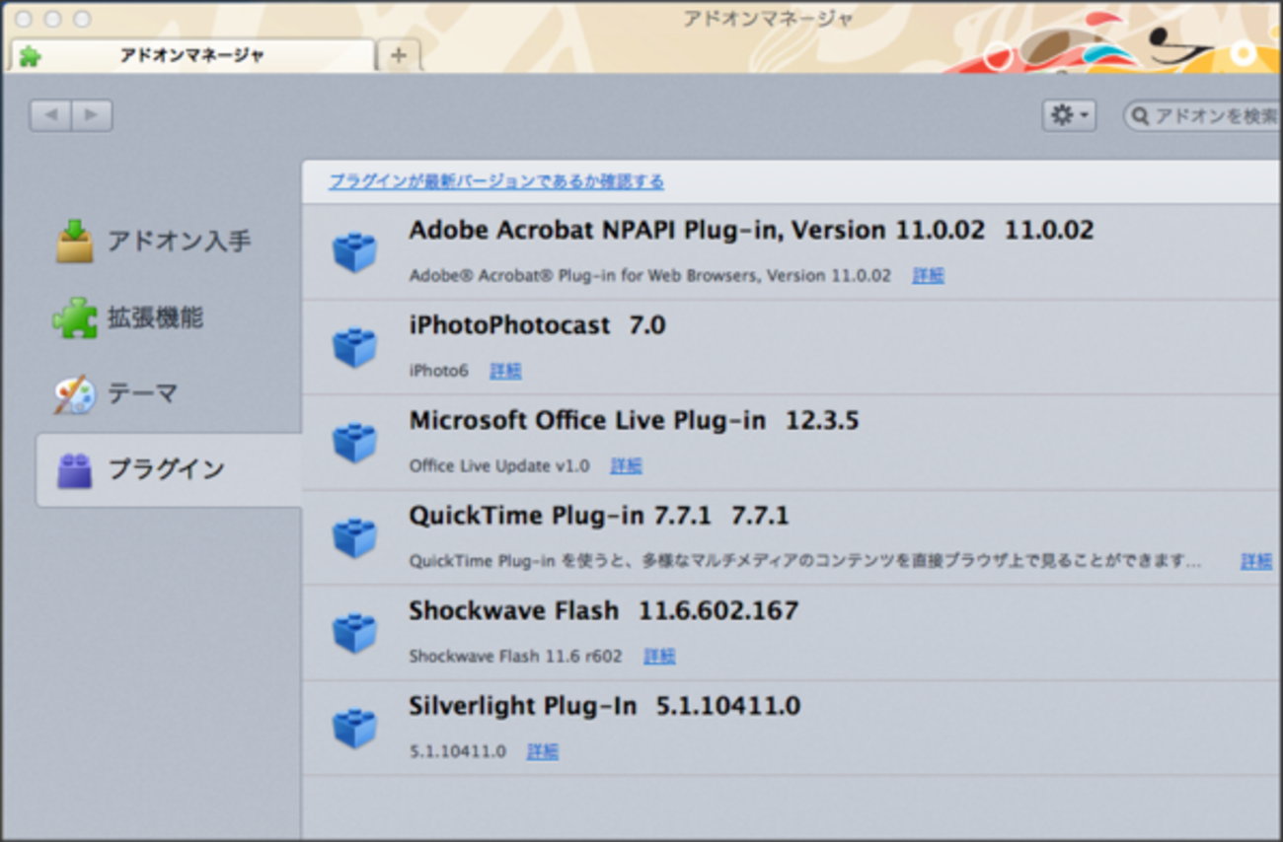
Task: Click the forward navigation arrow button
Action: pos(92,115)
